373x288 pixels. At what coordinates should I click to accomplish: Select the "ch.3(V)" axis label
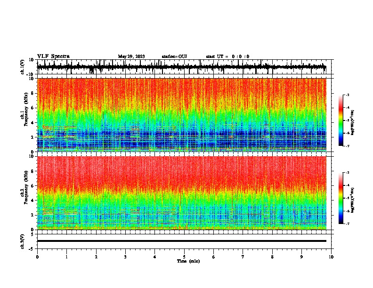click(x=23, y=242)
